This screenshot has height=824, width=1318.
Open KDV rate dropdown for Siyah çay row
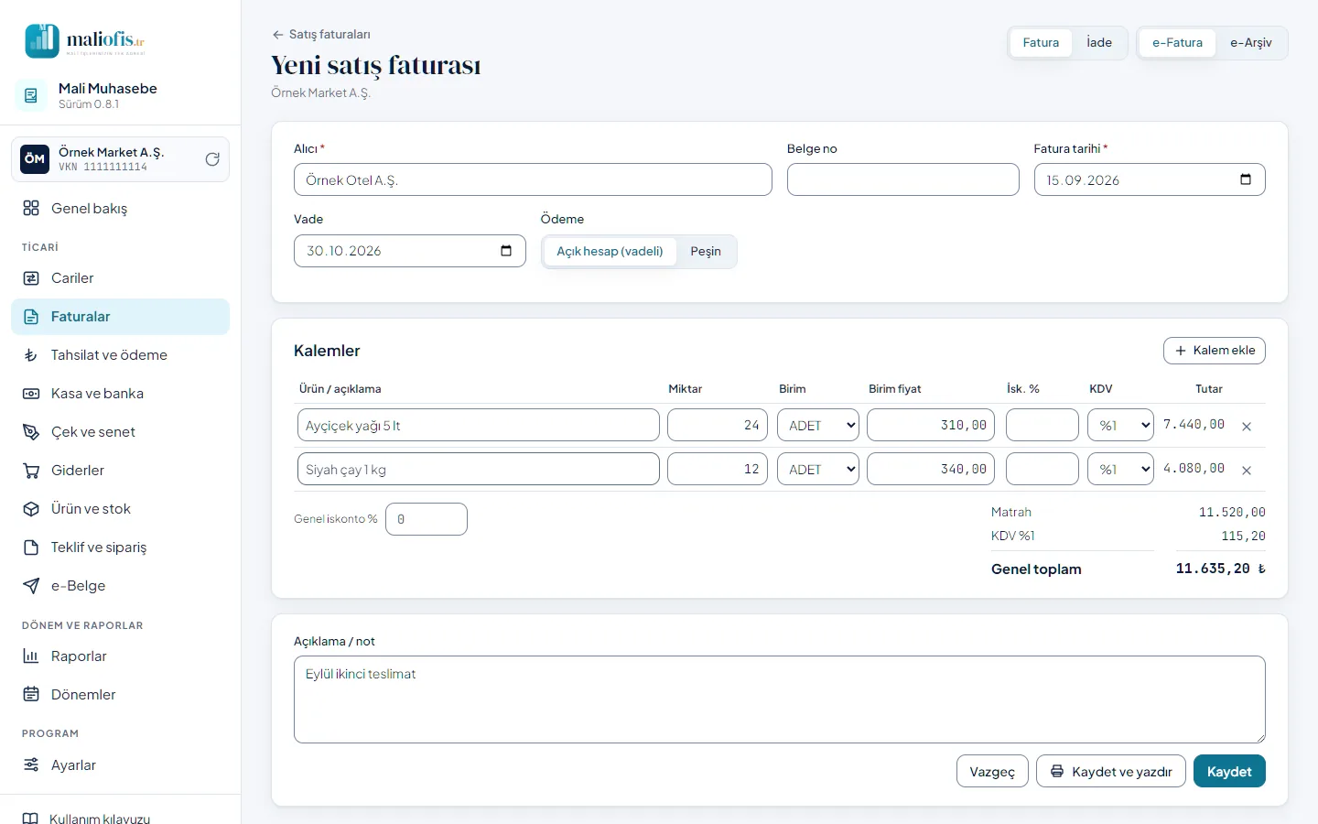coord(1120,469)
